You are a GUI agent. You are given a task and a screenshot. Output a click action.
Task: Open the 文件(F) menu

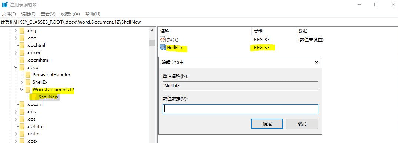(x=9, y=14)
